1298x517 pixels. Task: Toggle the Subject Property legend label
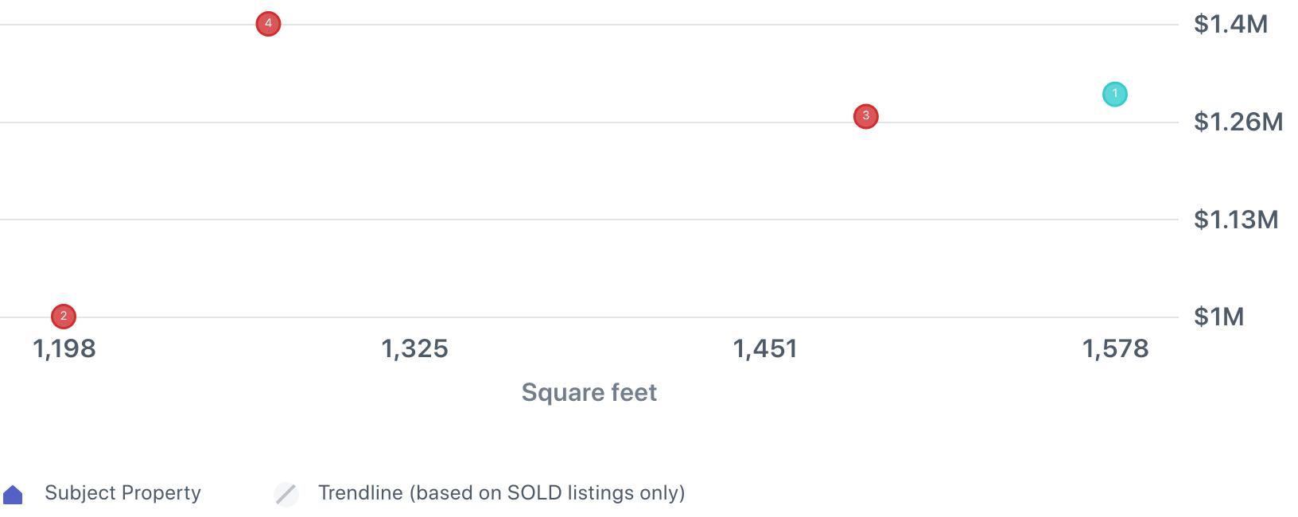122,493
